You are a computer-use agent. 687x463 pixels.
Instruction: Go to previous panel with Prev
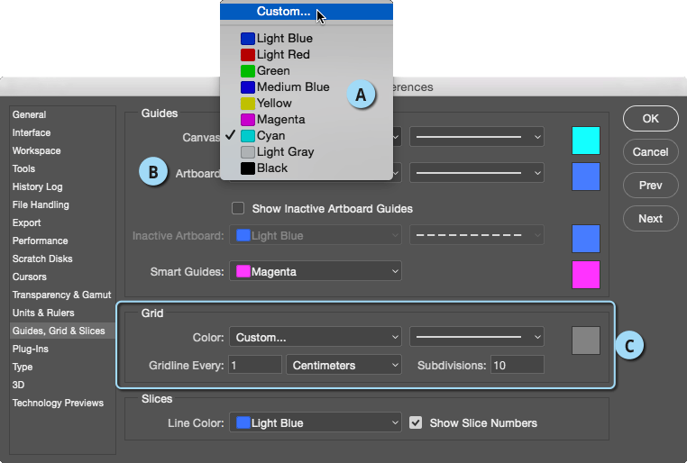[651, 186]
